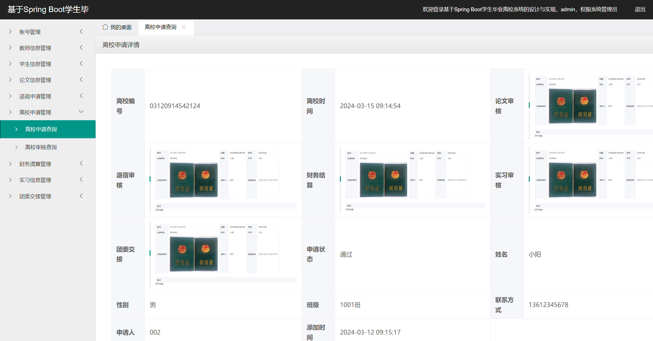653x341 pixels.
Task: Click the arrow icon left of 教师信息管理
Action: [10, 48]
